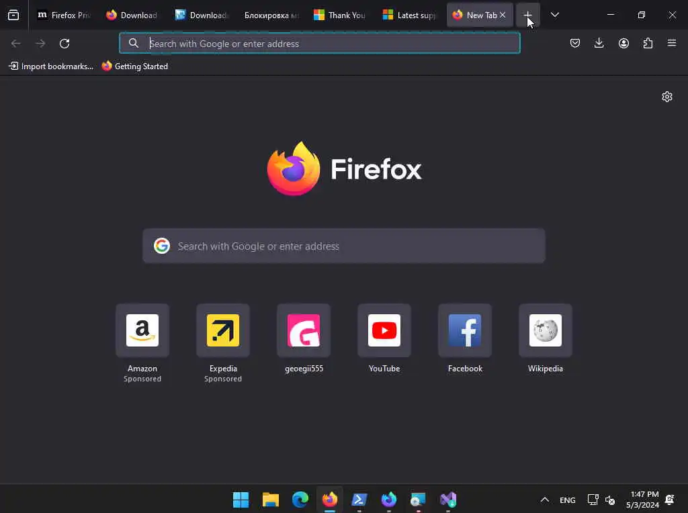Click Import bookmarks in the bookmarks toolbar
Image resolution: width=688 pixels, height=513 pixels.
tap(51, 66)
